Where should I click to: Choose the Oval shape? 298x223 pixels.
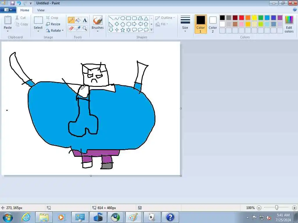tap(123, 18)
